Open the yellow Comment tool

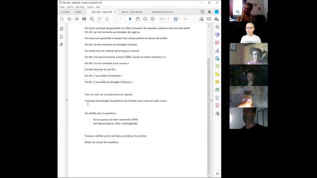[x=217, y=82]
